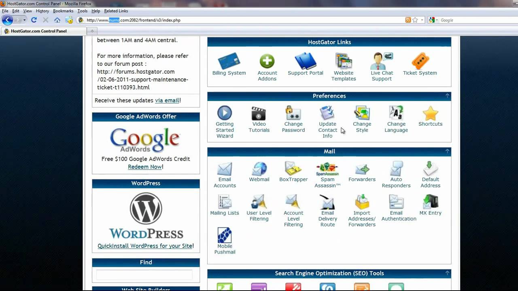Open Spam Assassin
This screenshot has height=291, width=518.
coord(327,175)
